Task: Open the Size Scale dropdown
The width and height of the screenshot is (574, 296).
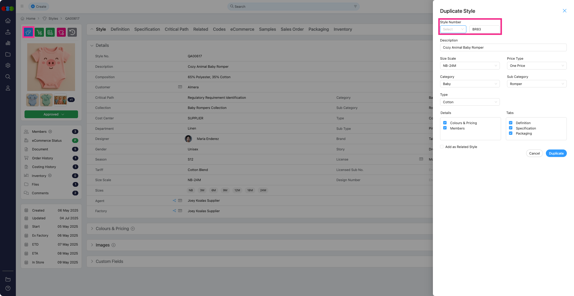Action: pyautogui.click(x=470, y=66)
